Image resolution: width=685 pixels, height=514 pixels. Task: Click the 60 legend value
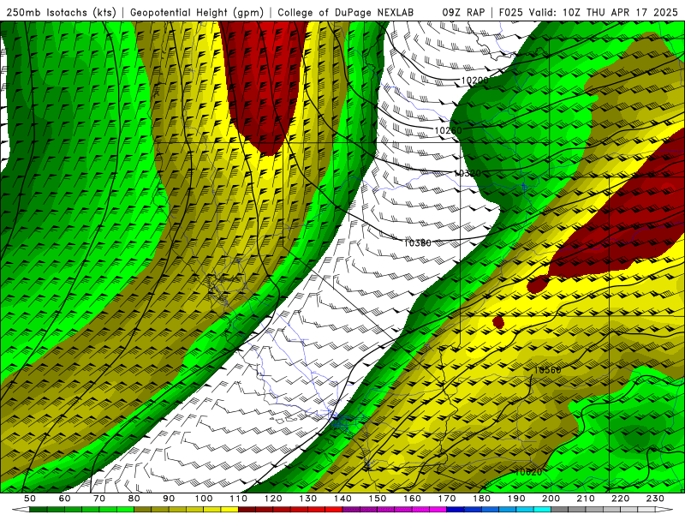[64, 499]
